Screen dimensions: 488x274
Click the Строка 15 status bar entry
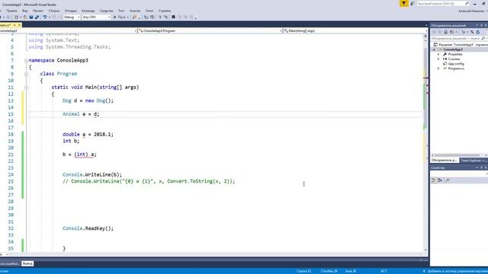click(303, 271)
